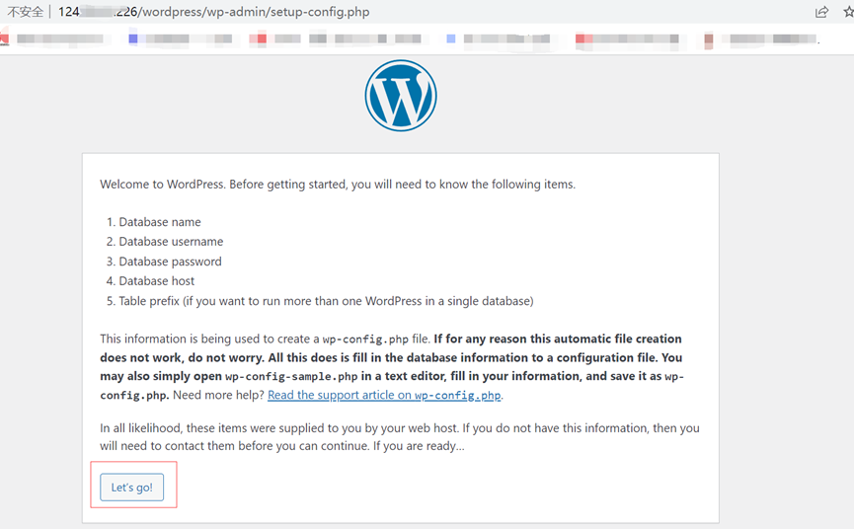Open the first bookmark in the bookmarks bar
This screenshot has height=529, width=854.
[x=54, y=39]
